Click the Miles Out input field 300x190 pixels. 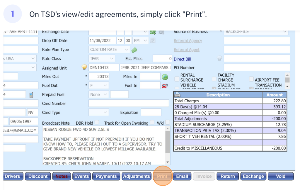click(99, 77)
